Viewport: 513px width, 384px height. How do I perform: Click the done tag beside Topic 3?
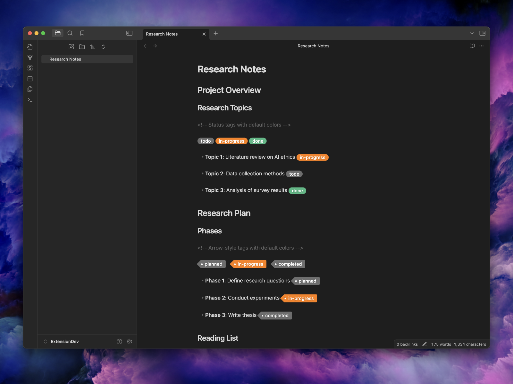297,191
